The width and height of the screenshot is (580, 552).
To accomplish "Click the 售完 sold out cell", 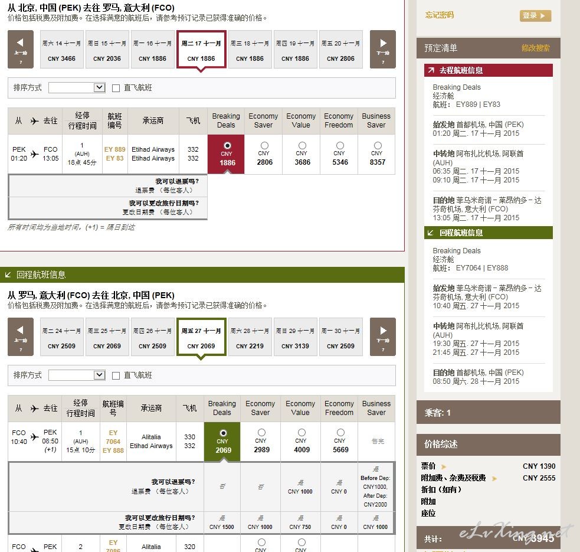I will pyautogui.click(x=378, y=441).
